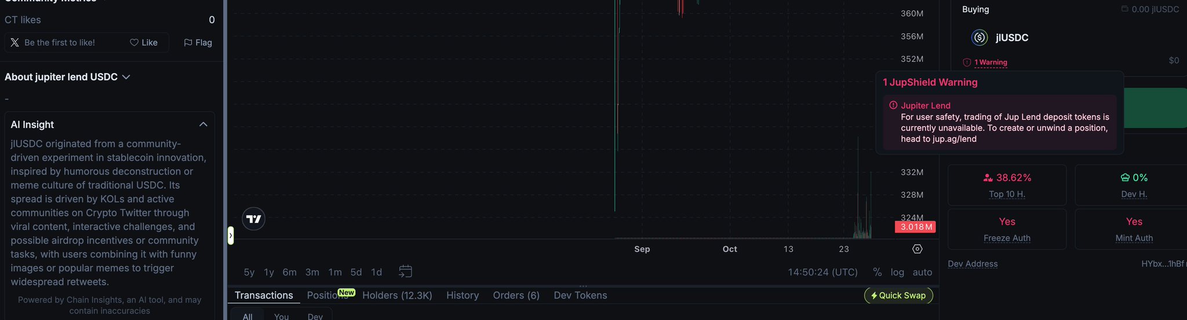1187x320 pixels.
Task: Click the TradingView logo on the chart
Action: pyautogui.click(x=253, y=219)
